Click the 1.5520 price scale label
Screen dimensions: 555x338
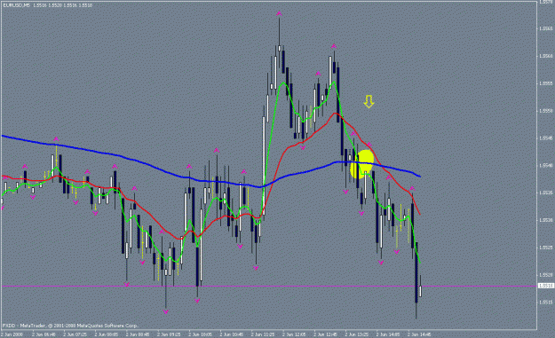[546, 275]
